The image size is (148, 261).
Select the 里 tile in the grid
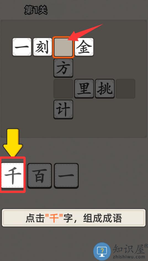84,88
